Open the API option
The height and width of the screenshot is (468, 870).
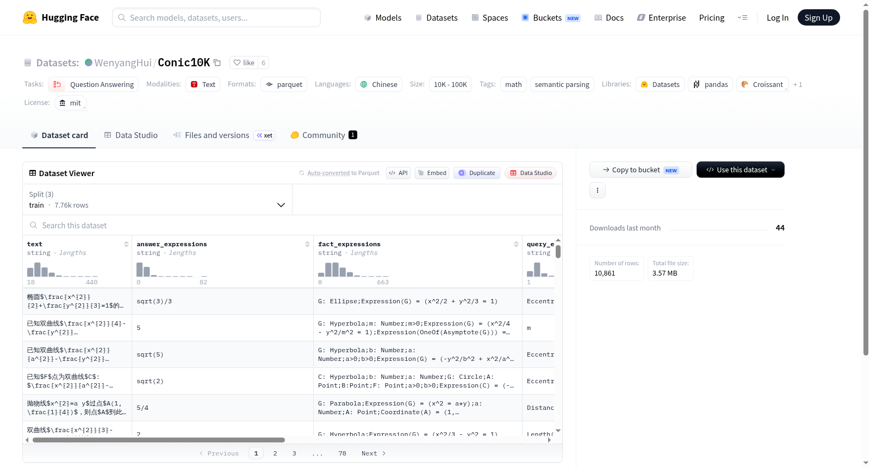pyautogui.click(x=398, y=173)
